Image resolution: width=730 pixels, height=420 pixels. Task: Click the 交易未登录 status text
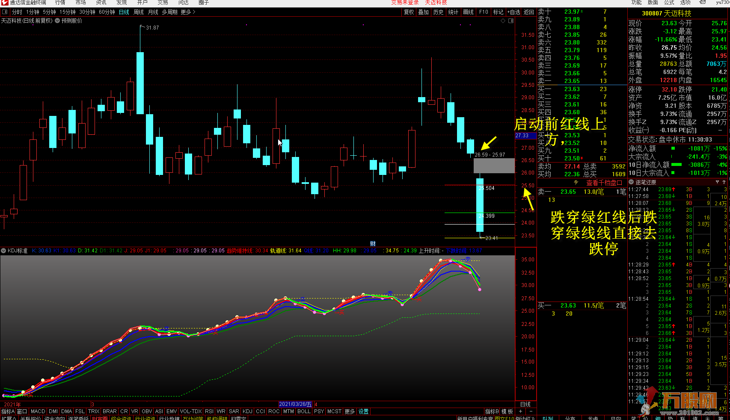click(405, 2)
